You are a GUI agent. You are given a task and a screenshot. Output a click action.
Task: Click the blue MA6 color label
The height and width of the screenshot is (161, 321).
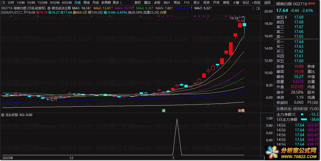(x=183, y=8)
